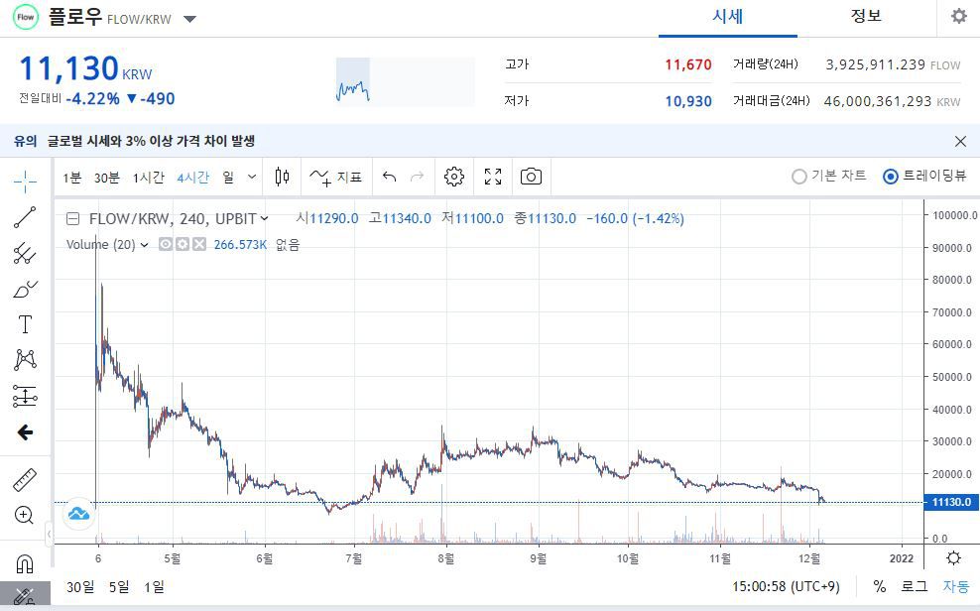Viewport: 980px width, 611px height.
Task: Select the brush drawing tool
Action: [25, 290]
